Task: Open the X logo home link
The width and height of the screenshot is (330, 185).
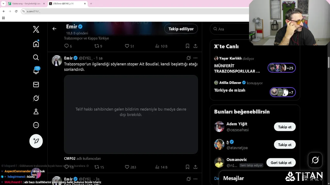Action: point(36,29)
